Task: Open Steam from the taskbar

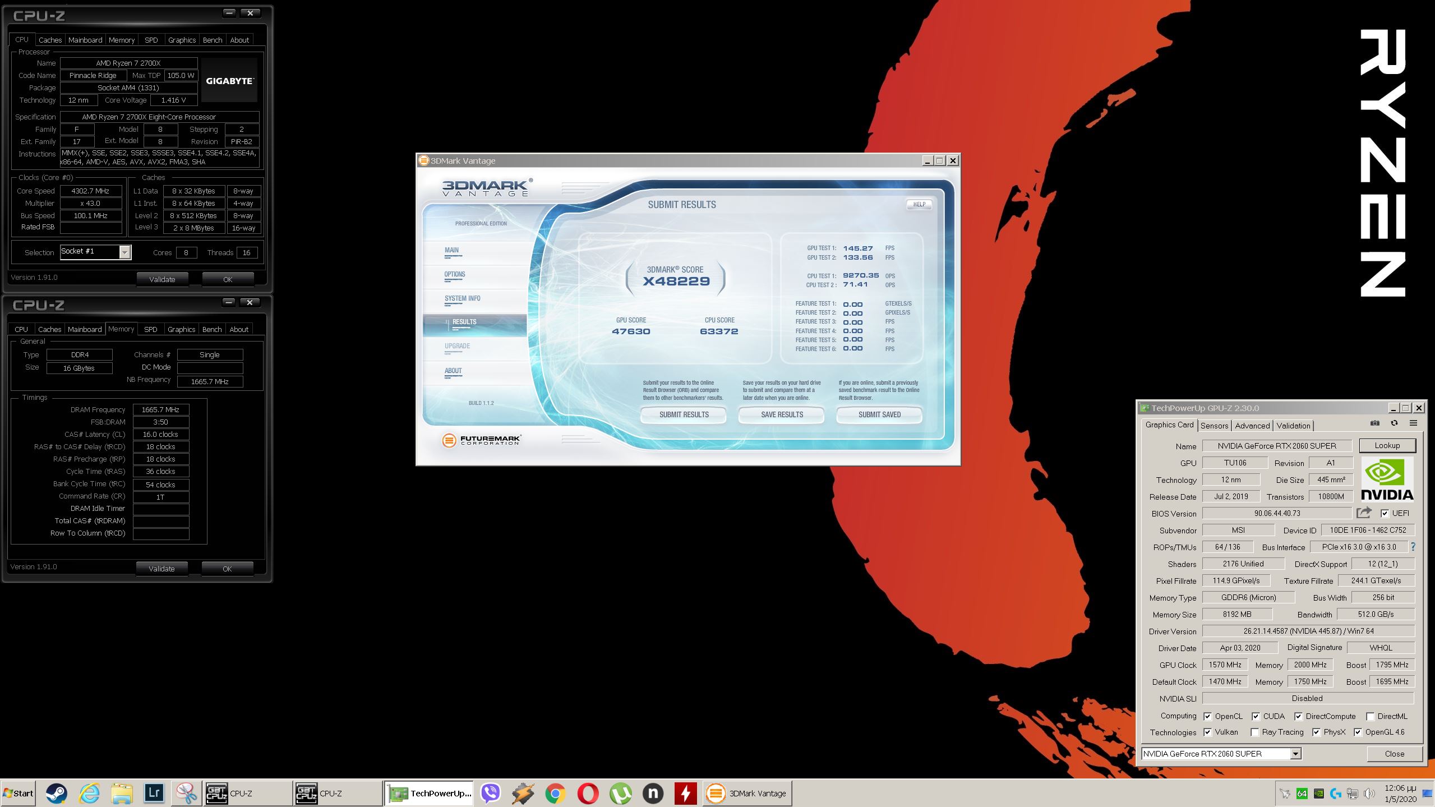Action: coord(57,793)
